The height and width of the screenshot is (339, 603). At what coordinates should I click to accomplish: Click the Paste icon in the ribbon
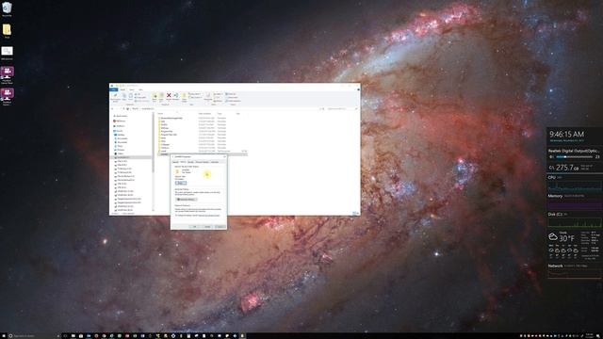click(x=131, y=96)
